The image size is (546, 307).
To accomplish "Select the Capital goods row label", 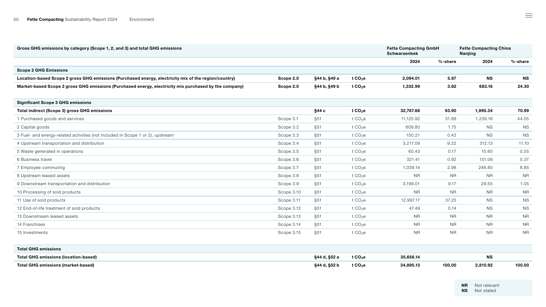I will [33, 127].
